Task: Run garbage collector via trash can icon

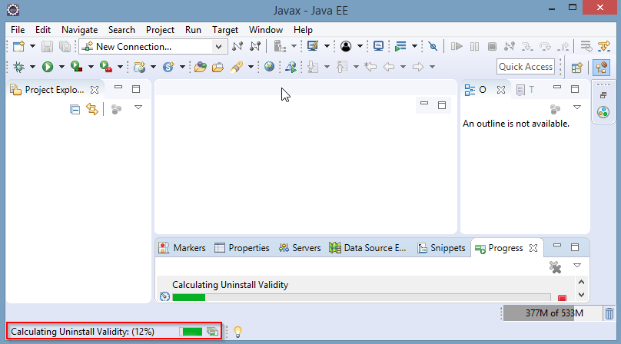Action: pyautogui.click(x=609, y=313)
